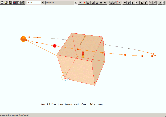Toggle the top-view triangle icon
This screenshot has height=117, width=166.
(80, 3)
